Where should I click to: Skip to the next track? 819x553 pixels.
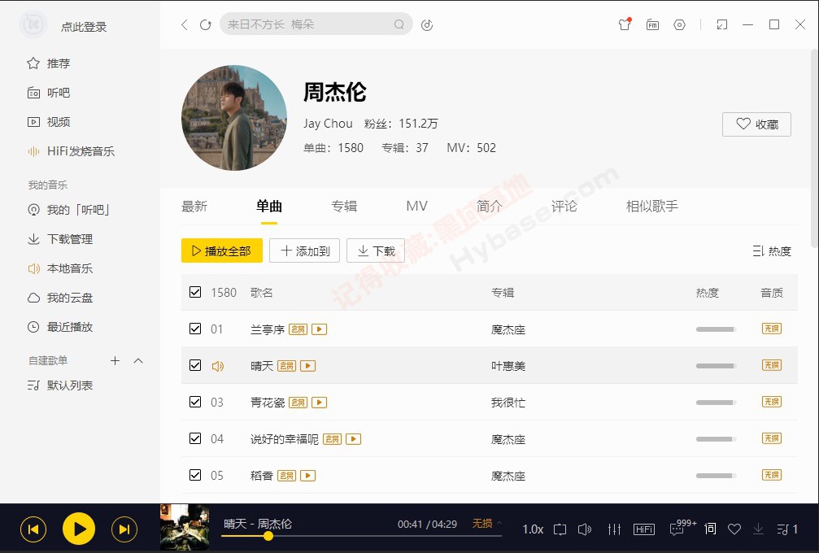124,529
